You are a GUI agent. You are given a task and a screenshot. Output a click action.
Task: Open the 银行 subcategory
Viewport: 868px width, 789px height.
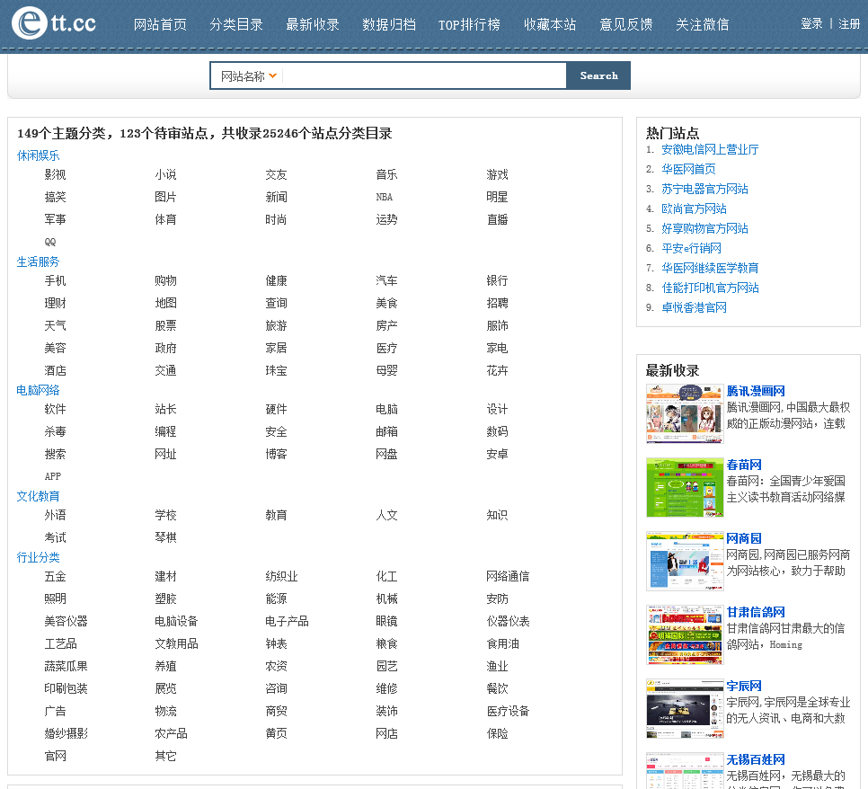[x=497, y=280]
